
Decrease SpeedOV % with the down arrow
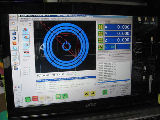[30, 25]
